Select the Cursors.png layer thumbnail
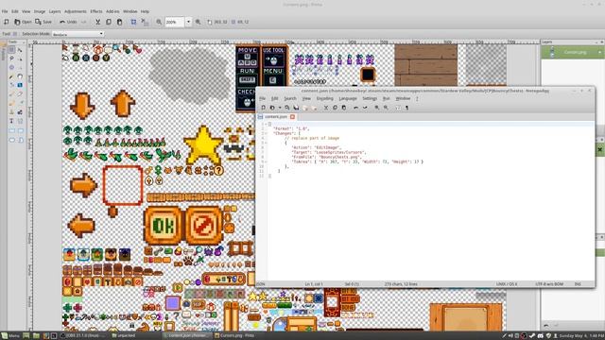This screenshot has height=340, width=605. point(552,52)
